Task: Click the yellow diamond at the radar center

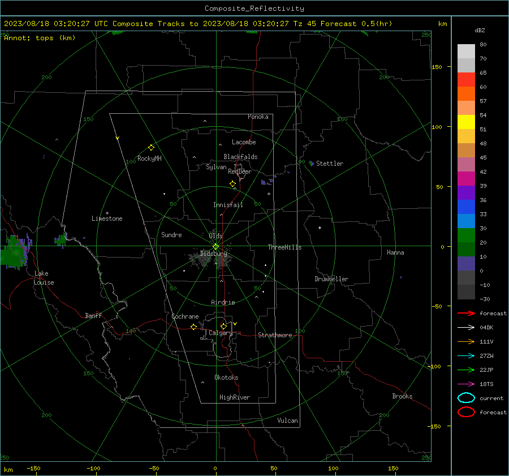Action: pos(215,247)
